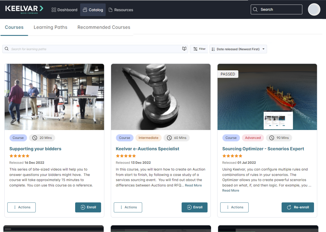Re-enroll in Sourcing Optimizer - Scenarios Expert
326x232 pixels.
298,207
